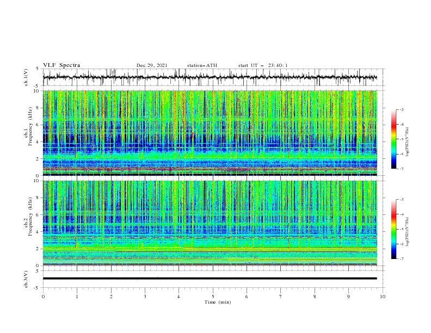Click time axis tick label "8"
The width and height of the screenshot is (431, 333).
click(x=315, y=297)
